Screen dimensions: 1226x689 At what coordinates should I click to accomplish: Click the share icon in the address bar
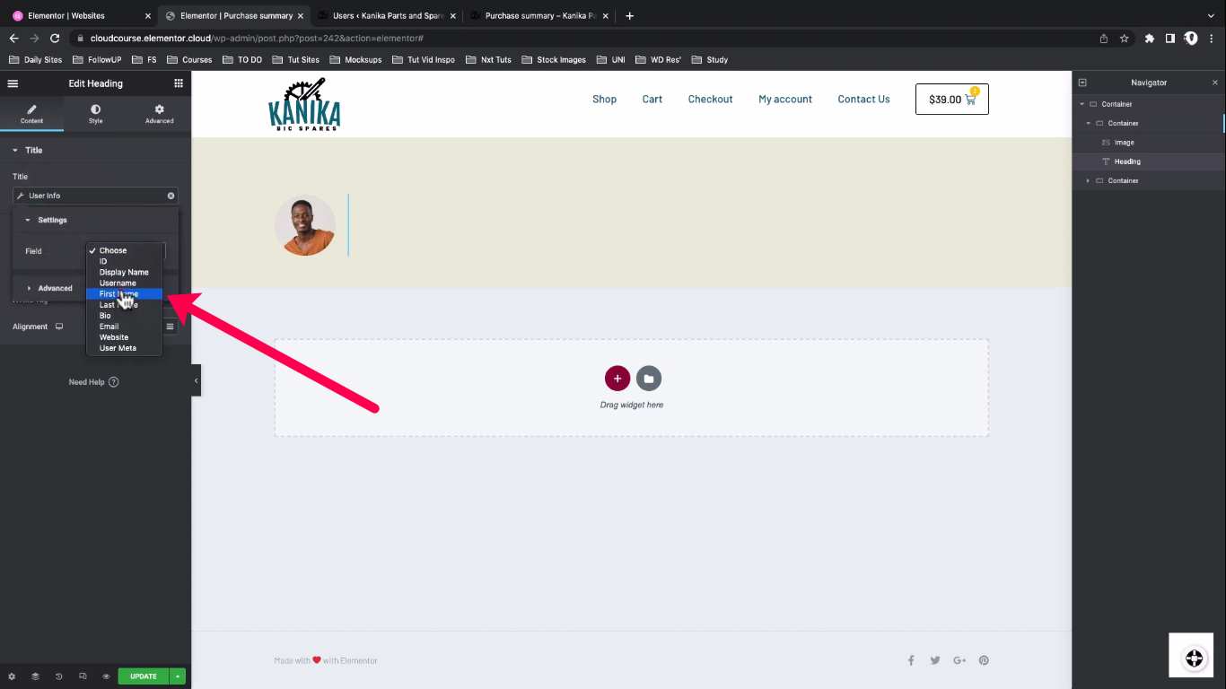point(1104,39)
